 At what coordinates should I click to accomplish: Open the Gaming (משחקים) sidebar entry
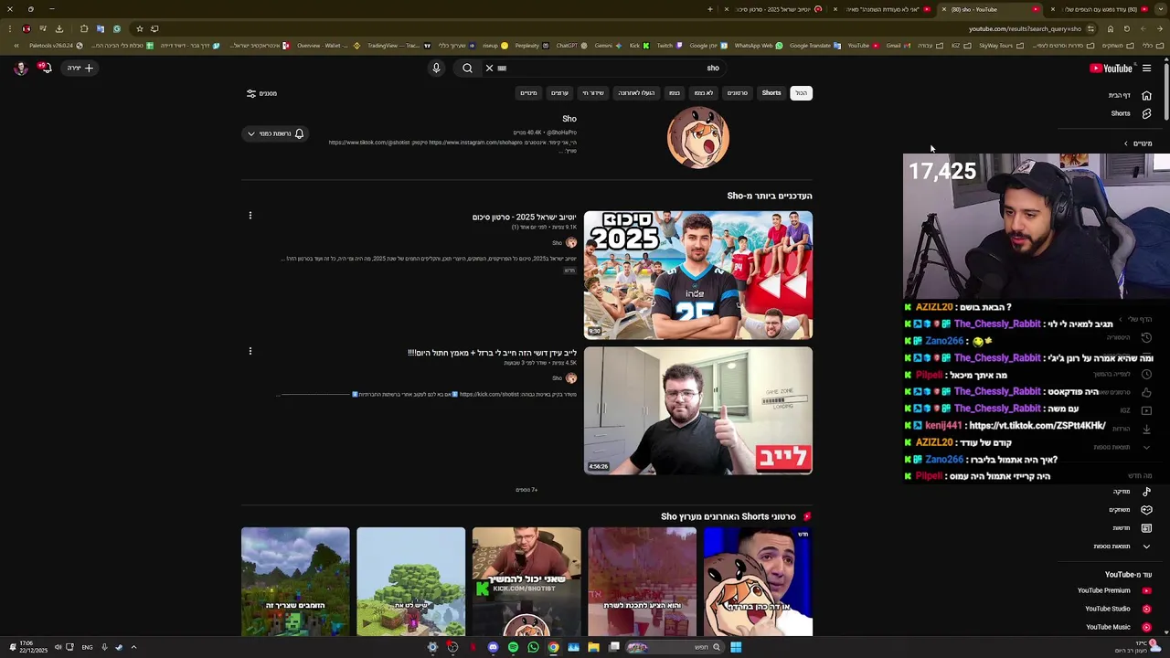coord(1130,510)
